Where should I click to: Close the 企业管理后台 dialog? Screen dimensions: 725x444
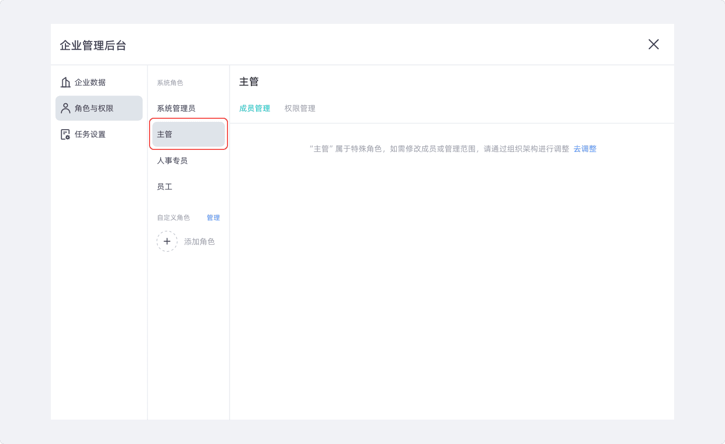653,45
